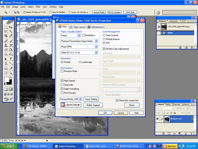Open the Image menu
198x149 pixels.
[15, 7]
